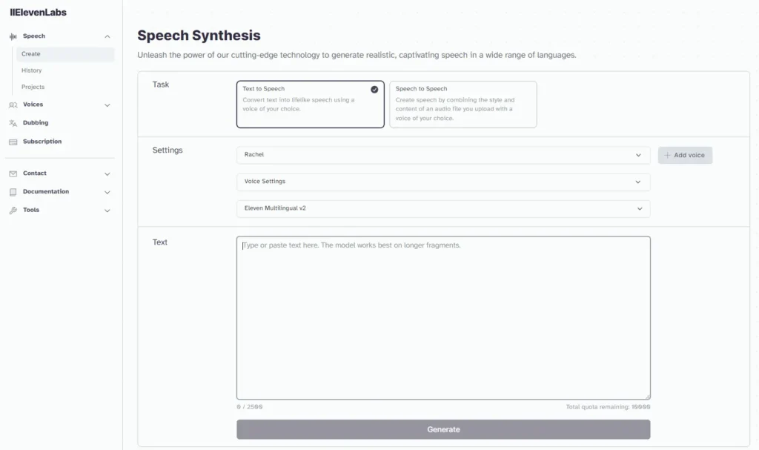Go to Projects in the sidebar
Image resolution: width=759 pixels, height=450 pixels.
33,87
